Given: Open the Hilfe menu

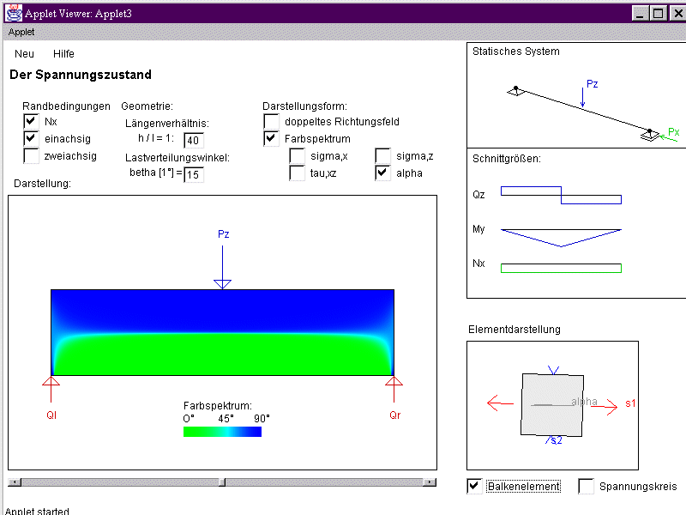Looking at the screenshot, I should [63, 54].
